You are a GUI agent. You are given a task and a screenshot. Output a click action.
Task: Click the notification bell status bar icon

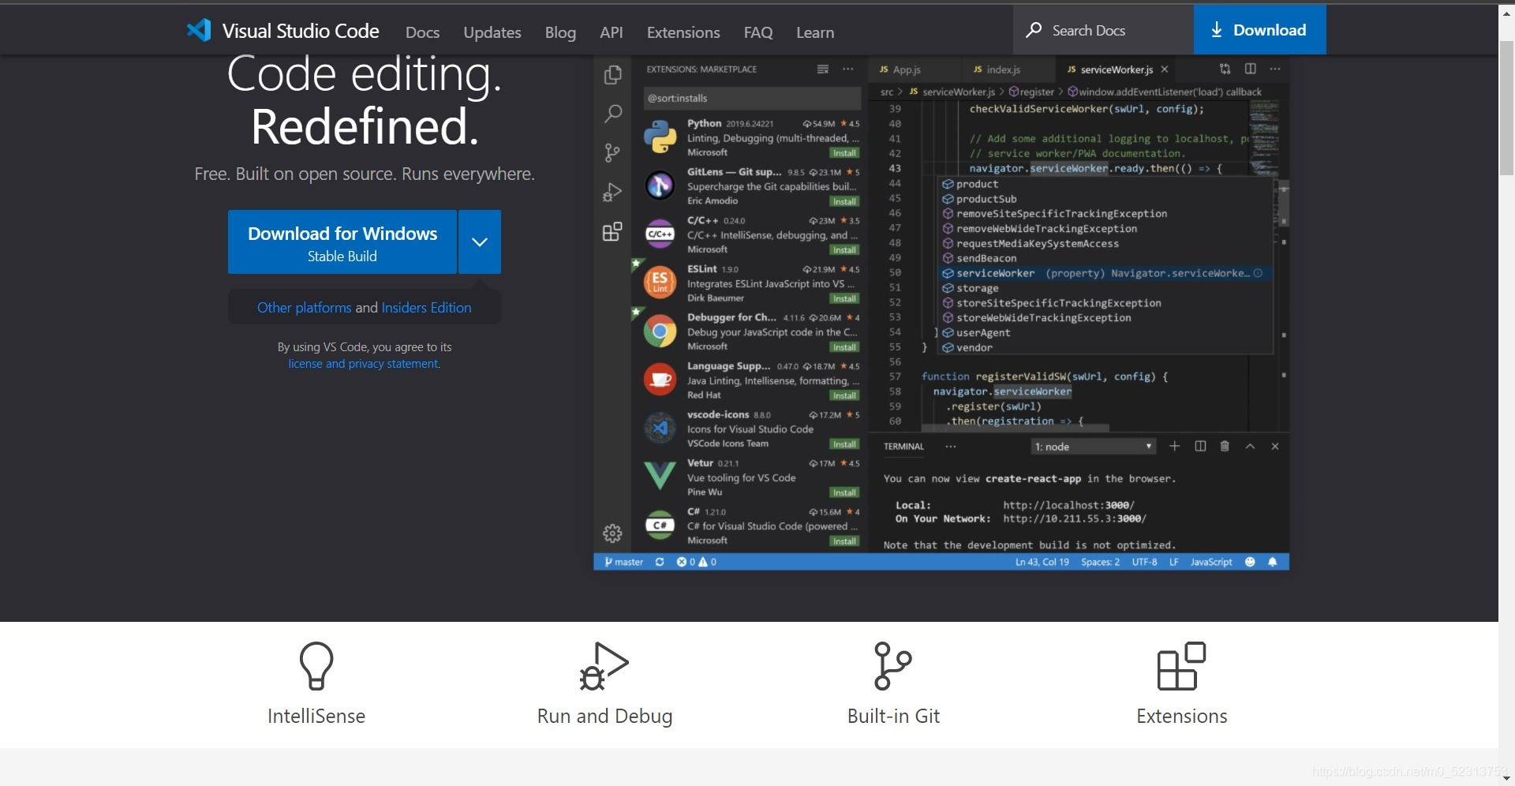pos(1273,562)
